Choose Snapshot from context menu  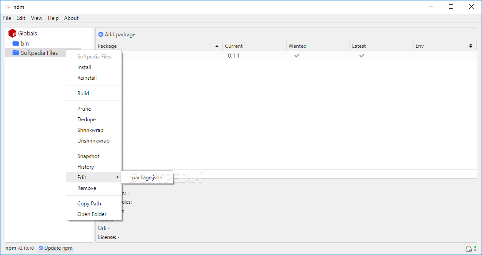pyautogui.click(x=94, y=156)
